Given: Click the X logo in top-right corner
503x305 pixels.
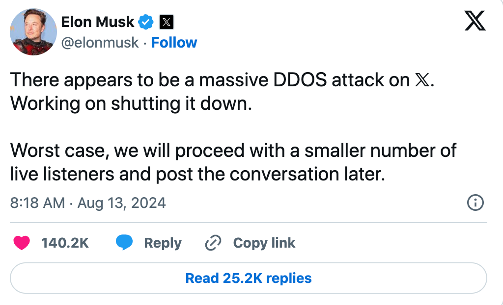Looking at the screenshot, I should [x=475, y=21].
